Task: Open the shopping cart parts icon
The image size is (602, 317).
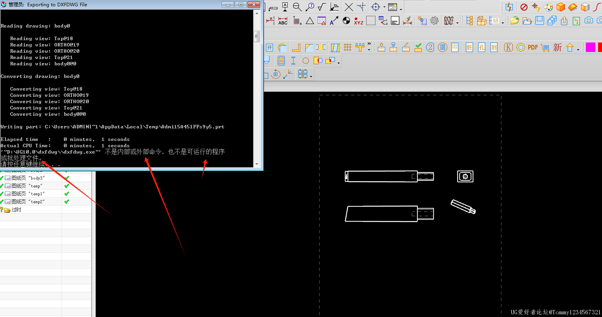Action: pos(545,48)
